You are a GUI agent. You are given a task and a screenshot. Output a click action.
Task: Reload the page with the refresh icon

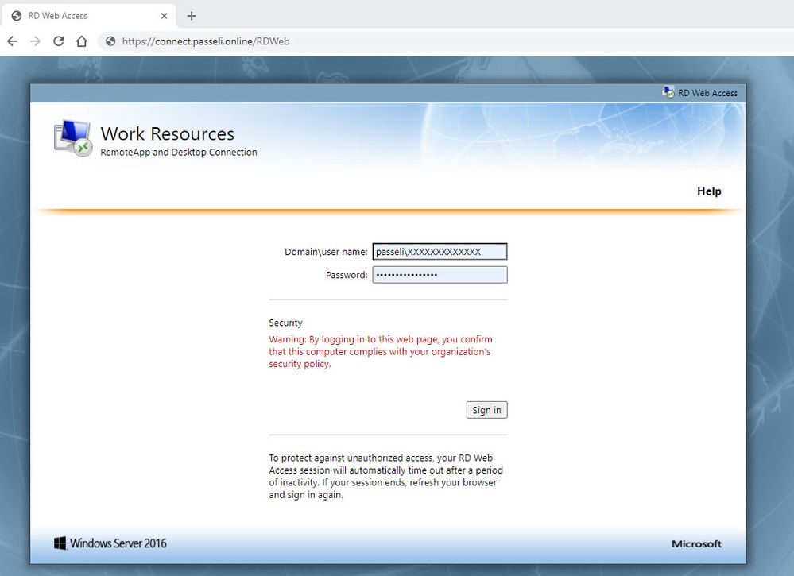coord(59,41)
